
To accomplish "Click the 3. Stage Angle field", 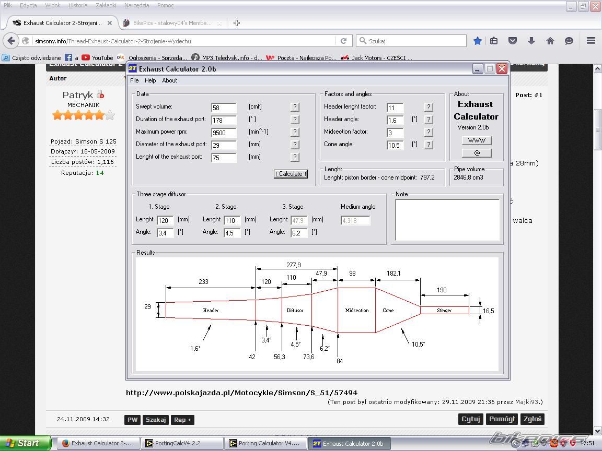I will pos(299,233).
